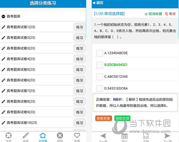
Task: Tap the pencil icon beside 真考题库试卷1
Action: [x=3, y=27]
